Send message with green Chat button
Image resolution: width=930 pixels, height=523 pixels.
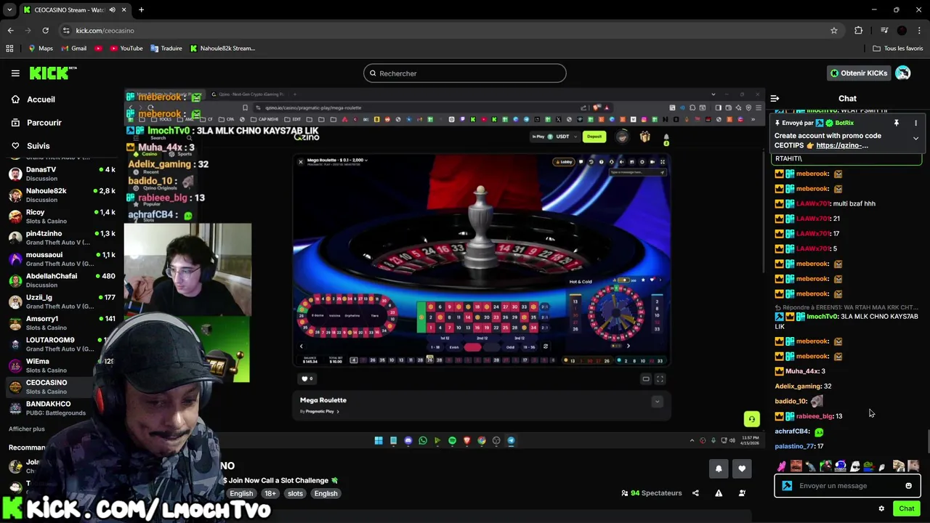906,508
